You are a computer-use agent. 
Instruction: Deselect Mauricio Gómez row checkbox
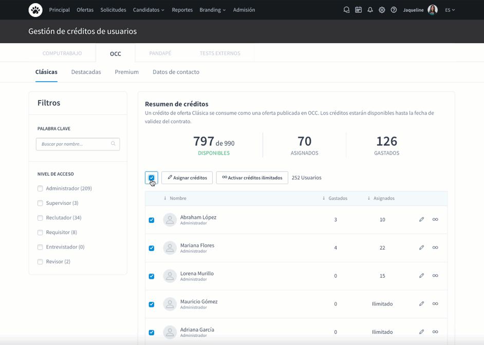(x=152, y=304)
